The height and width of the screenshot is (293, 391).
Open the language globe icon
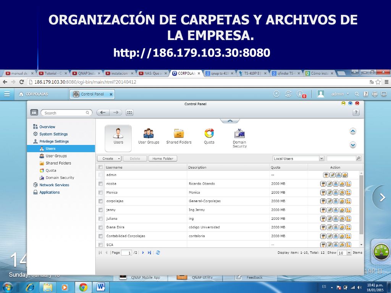[x=375, y=94]
